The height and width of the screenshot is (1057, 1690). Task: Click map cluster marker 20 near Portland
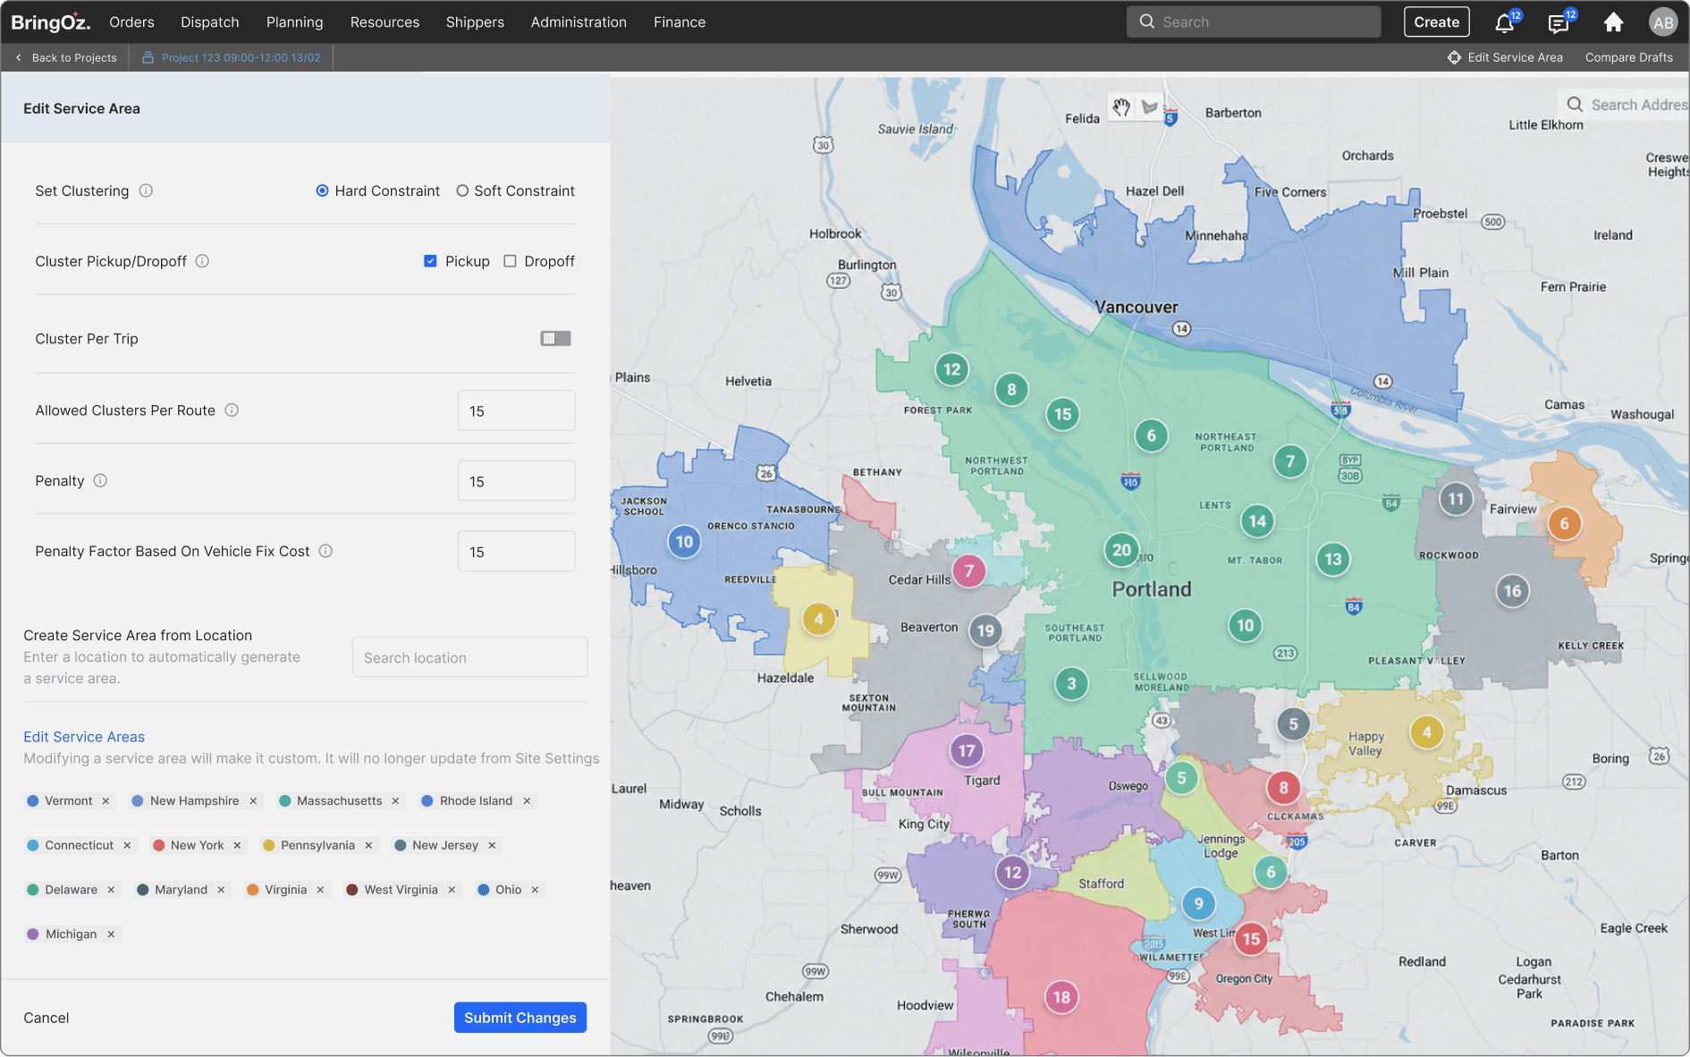coord(1121,549)
